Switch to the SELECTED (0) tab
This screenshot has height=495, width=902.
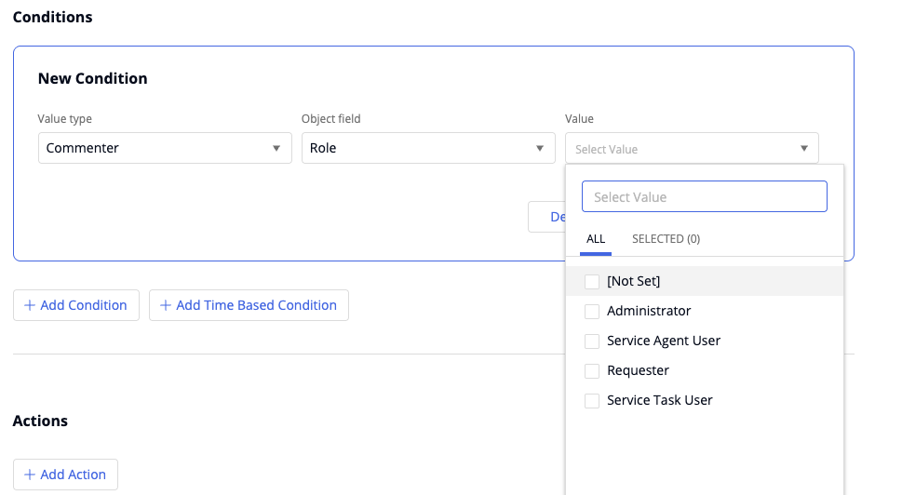[666, 239]
